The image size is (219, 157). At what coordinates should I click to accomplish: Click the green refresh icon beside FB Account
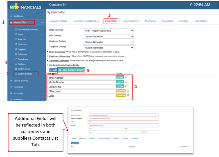(128, 91)
